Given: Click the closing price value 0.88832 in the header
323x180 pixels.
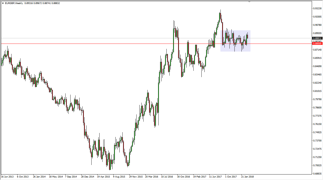Looking at the screenshot, I should click(56, 4).
